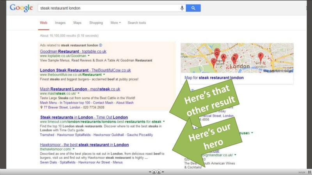Go to the Shopping tab
This screenshot has height=175, width=312.
(96, 23)
